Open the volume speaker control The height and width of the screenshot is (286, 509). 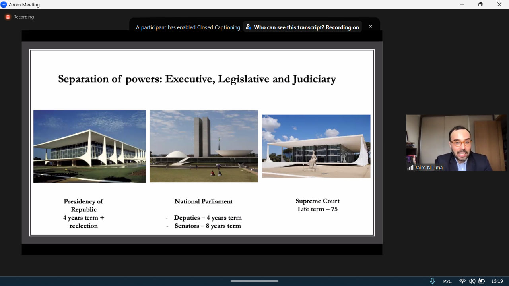click(472, 281)
